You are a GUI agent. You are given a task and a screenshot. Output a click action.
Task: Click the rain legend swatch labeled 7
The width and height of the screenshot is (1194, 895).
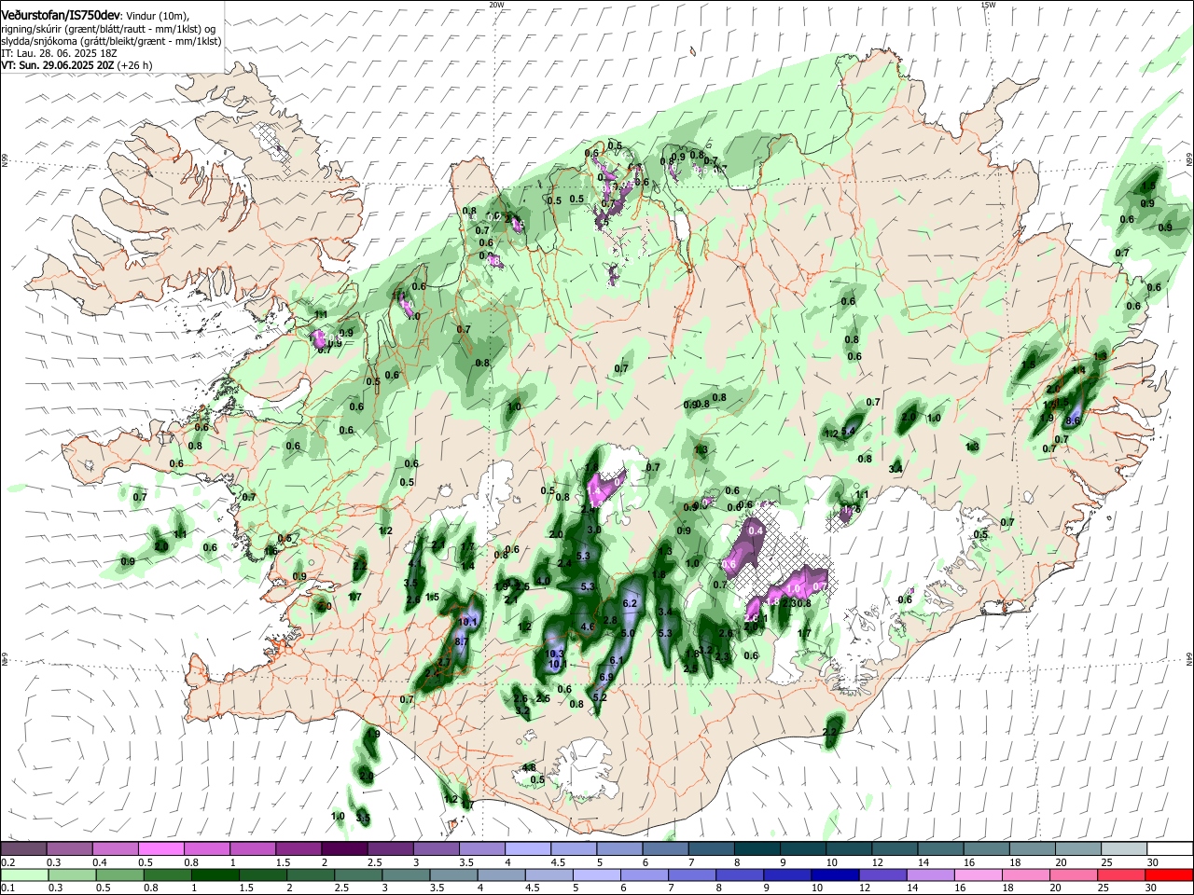(x=692, y=874)
